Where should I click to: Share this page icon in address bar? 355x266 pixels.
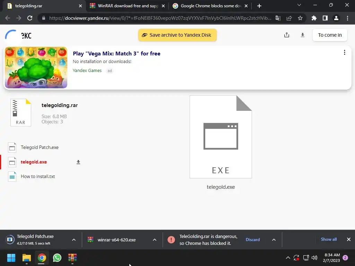pos(289,18)
